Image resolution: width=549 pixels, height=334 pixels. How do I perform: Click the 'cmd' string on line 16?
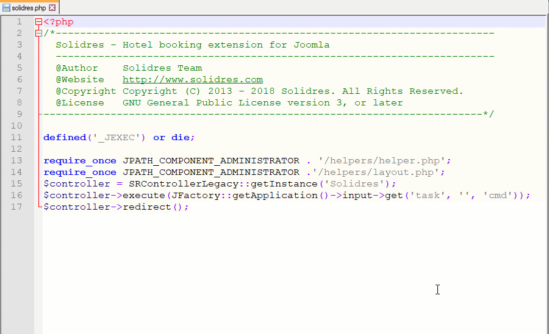498,195
